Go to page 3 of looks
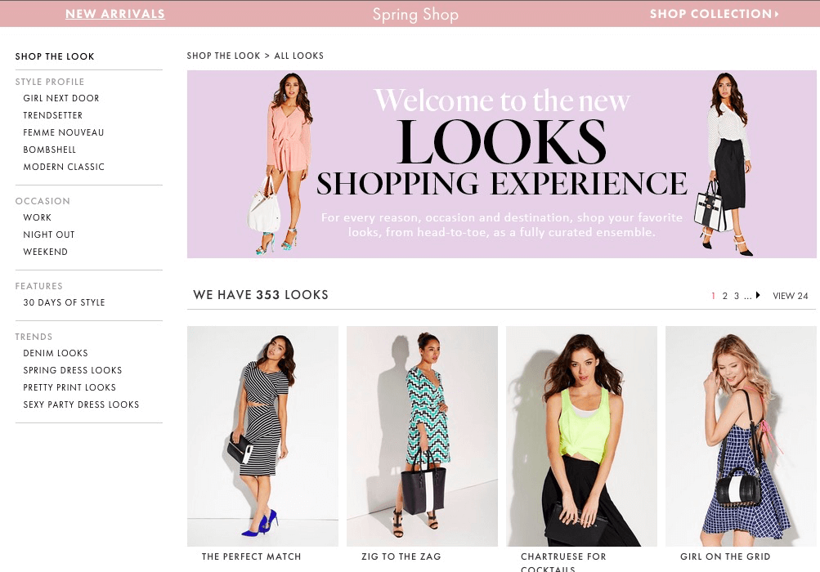The height and width of the screenshot is (572, 820). [737, 296]
